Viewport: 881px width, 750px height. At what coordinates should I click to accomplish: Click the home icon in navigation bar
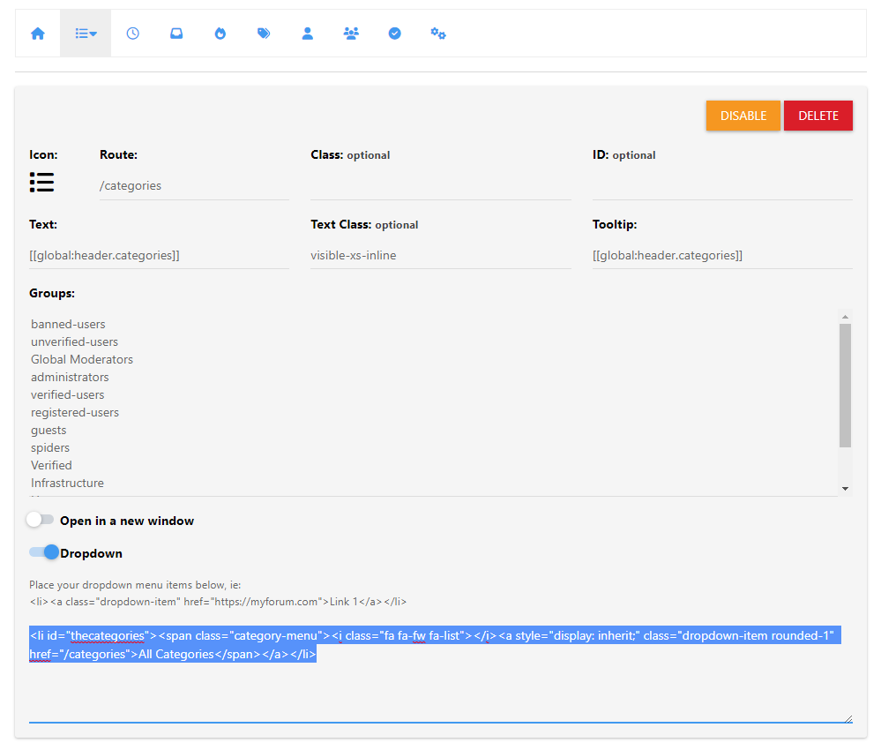coord(38,34)
